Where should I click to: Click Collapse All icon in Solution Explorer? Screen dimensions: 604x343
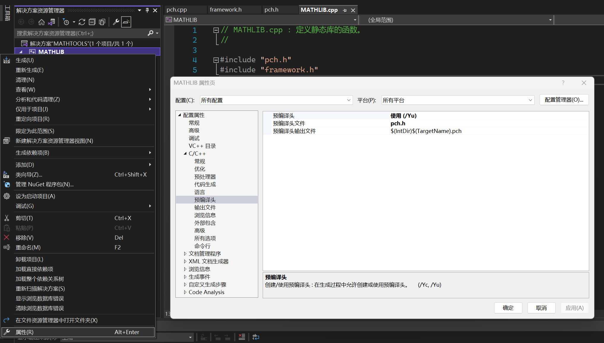[x=92, y=22]
